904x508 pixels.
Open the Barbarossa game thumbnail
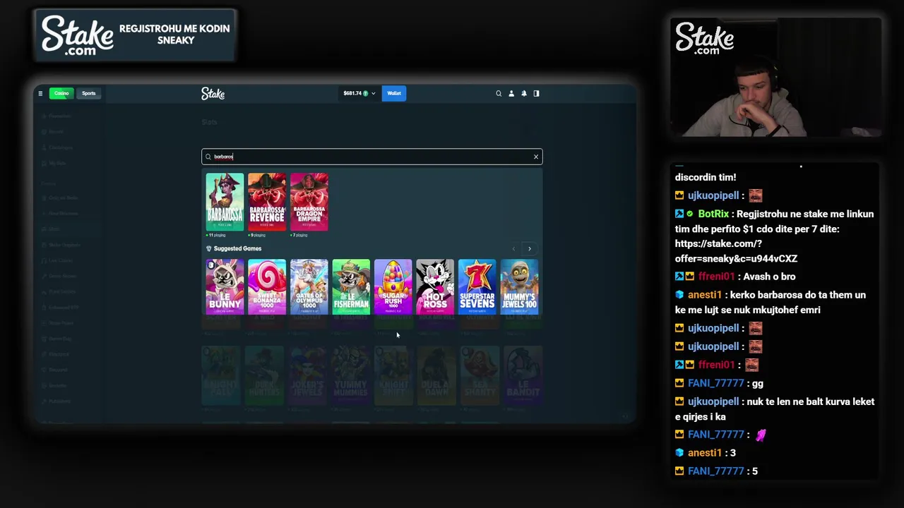pos(225,202)
